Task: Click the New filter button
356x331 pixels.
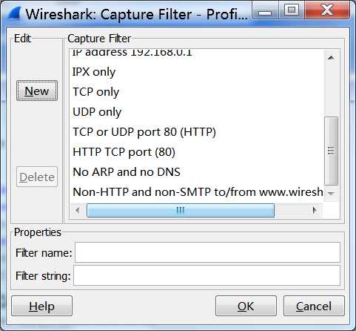Action: click(37, 91)
